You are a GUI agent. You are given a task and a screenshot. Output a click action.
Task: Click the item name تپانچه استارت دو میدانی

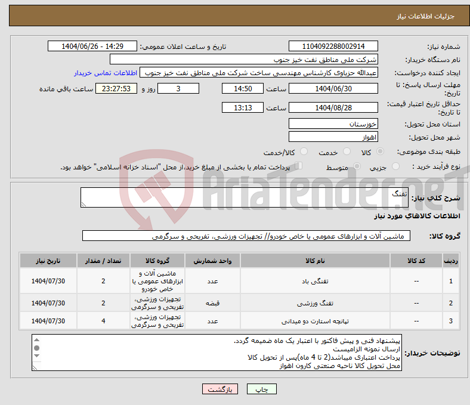point(315,321)
